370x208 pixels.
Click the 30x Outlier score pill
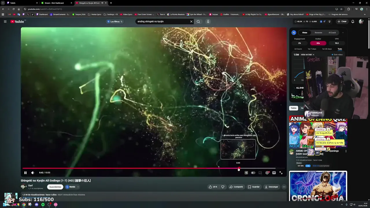[318, 43]
